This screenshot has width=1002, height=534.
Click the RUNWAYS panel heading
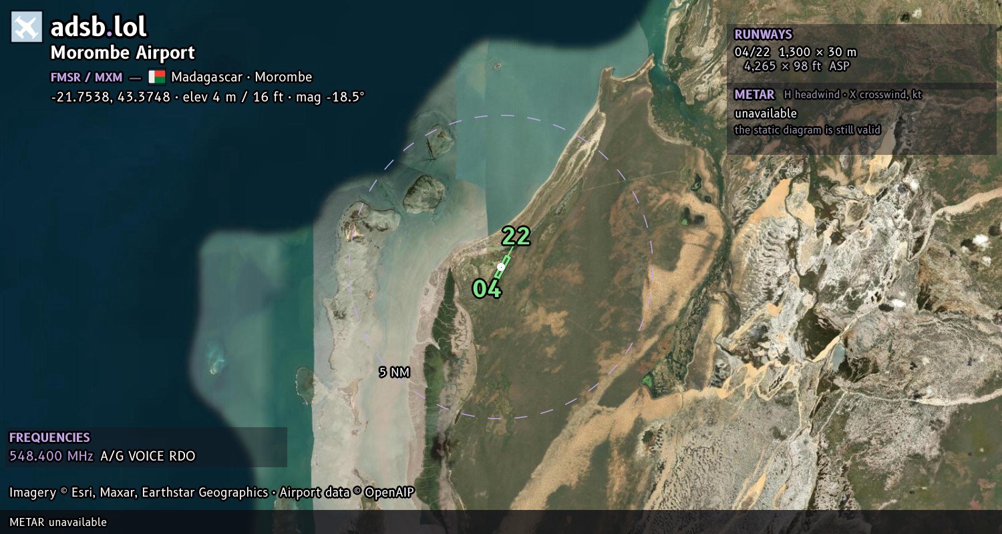(763, 35)
